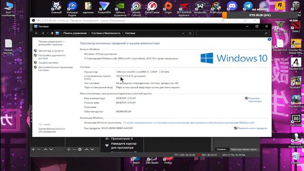This screenshot has width=304, height=171.
Task: Click the WORKGROUP value text
Action: [123, 112]
